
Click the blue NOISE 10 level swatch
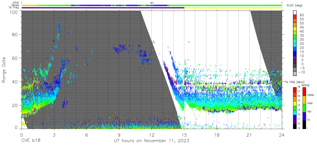(x=304, y=116)
